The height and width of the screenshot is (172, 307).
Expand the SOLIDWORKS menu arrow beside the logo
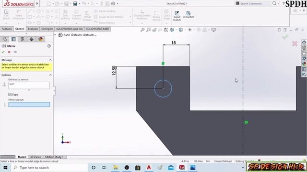coord(37,3)
